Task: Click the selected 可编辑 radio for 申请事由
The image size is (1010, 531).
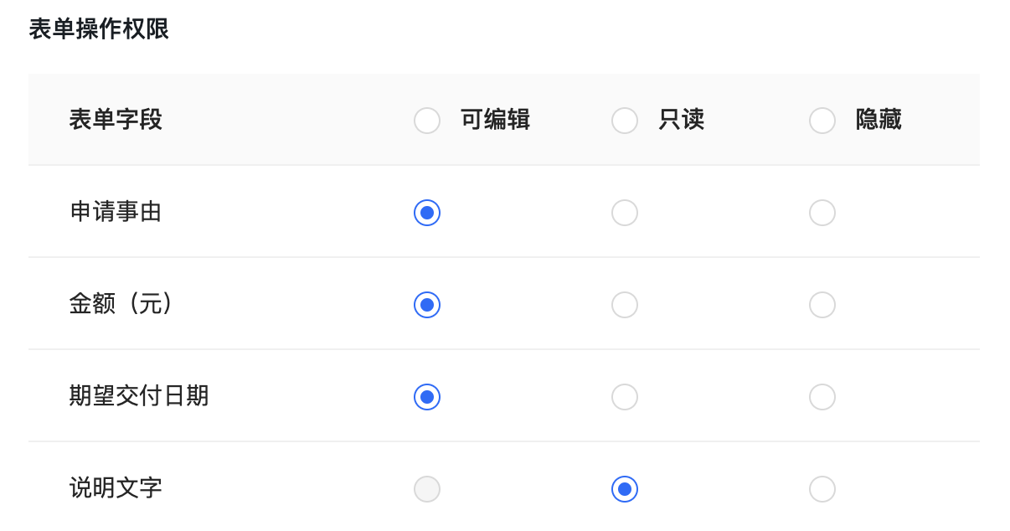Action: pos(427,213)
